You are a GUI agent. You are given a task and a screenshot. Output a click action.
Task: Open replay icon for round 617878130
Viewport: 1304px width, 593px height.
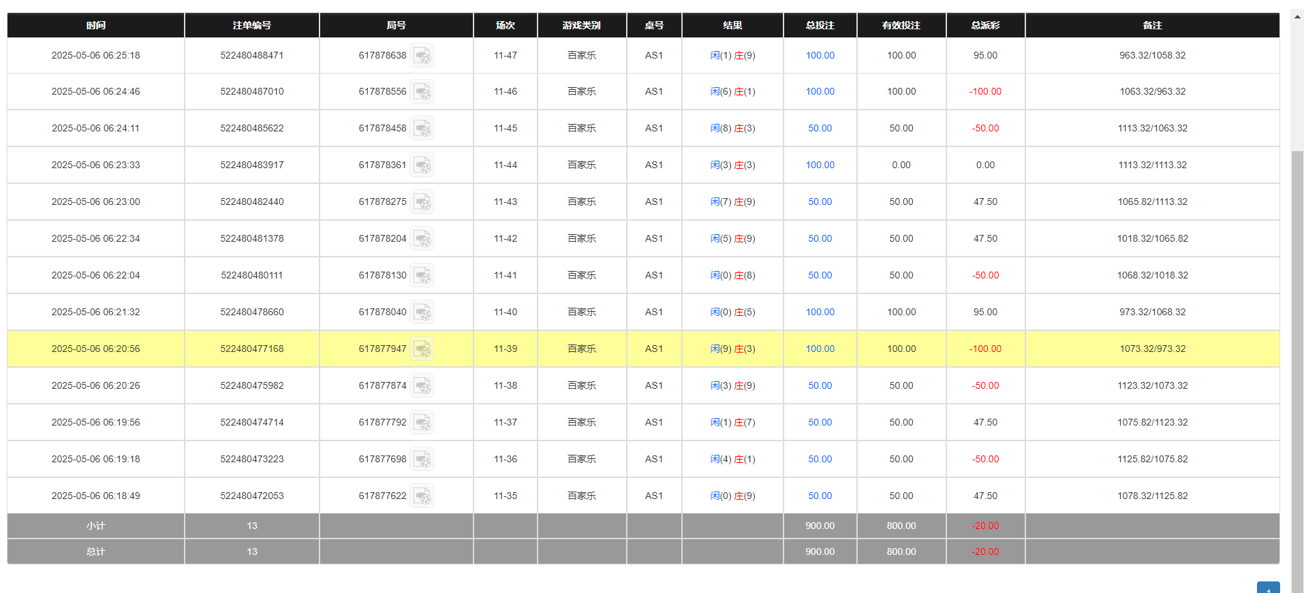[422, 275]
